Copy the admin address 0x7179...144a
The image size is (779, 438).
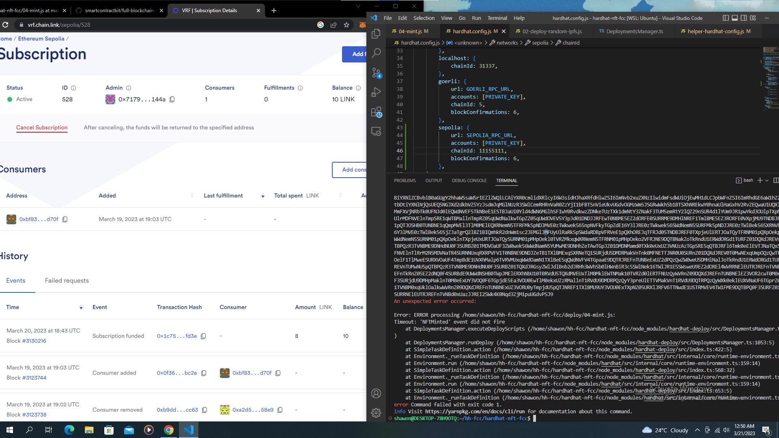point(172,99)
